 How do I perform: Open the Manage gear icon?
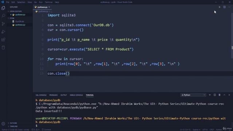click(3, 124)
